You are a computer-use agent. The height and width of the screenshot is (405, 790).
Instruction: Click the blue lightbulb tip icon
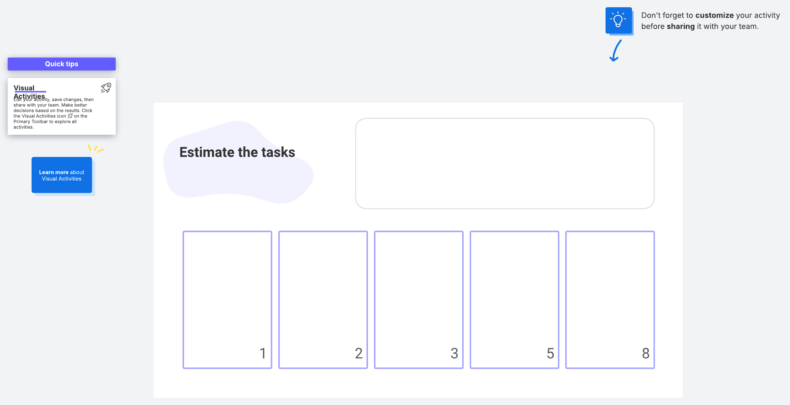point(618,20)
